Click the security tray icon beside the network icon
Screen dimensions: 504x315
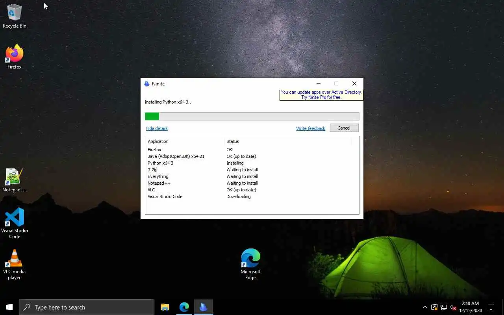434,307
